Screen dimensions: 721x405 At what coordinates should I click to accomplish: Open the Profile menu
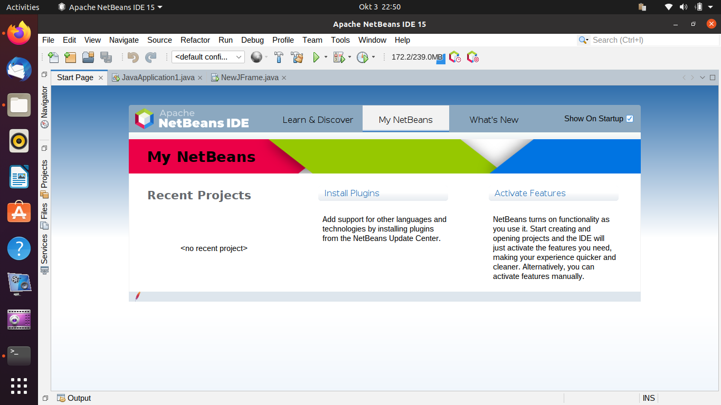(283, 40)
